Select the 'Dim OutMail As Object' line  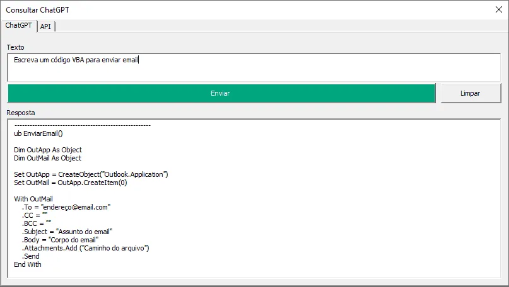tap(47, 158)
